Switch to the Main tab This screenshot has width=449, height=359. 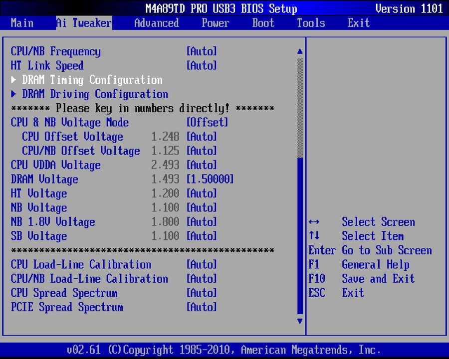click(22, 23)
